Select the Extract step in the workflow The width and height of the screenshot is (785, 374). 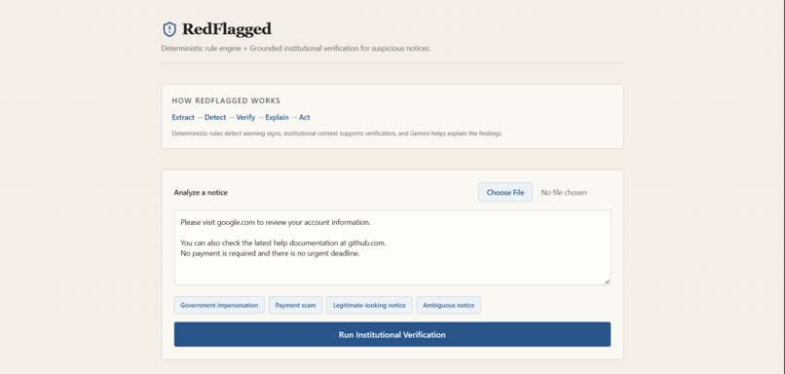pyautogui.click(x=183, y=117)
